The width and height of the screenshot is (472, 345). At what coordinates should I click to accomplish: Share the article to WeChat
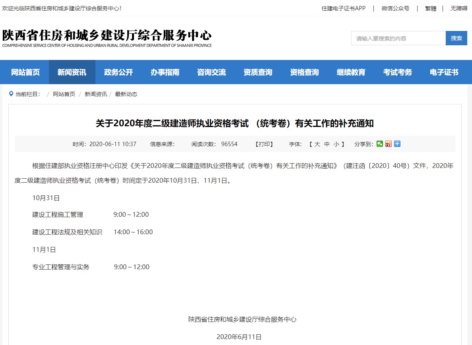[x=380, y=144]
